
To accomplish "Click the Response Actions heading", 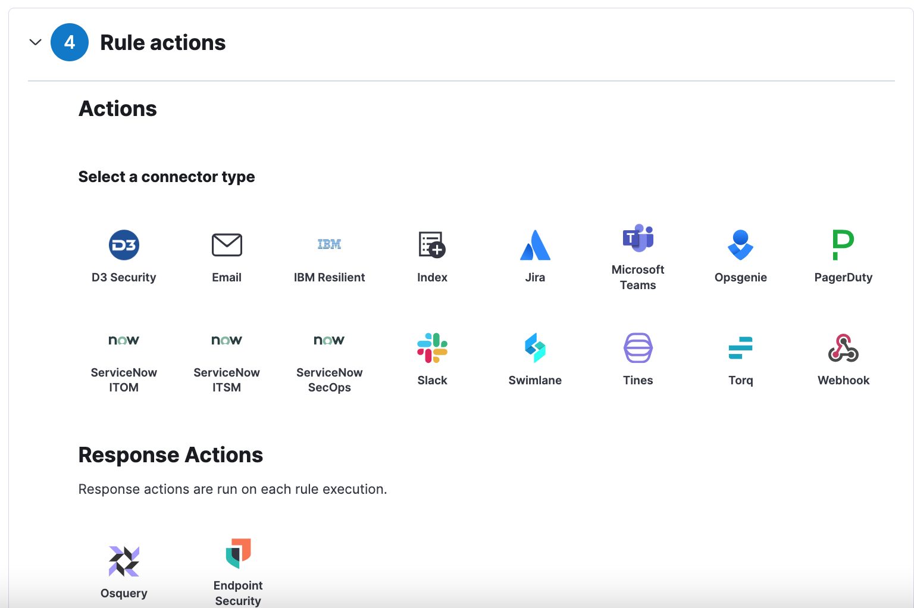I will [171, 455].
